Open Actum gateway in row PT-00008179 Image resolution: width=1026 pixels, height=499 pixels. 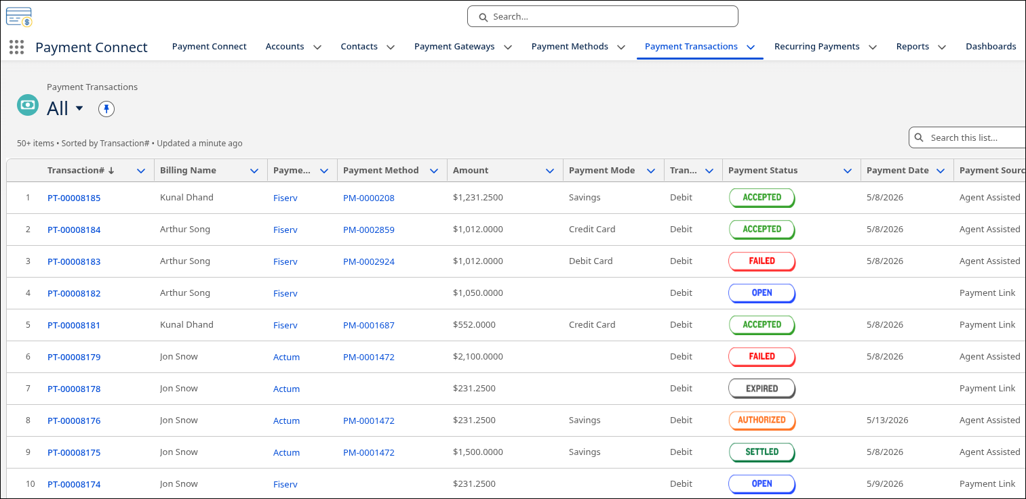[286, 357]
